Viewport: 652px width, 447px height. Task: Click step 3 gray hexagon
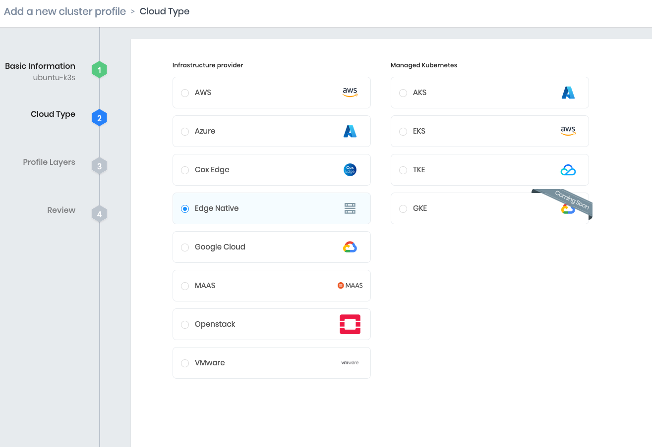tap(99, 166)
